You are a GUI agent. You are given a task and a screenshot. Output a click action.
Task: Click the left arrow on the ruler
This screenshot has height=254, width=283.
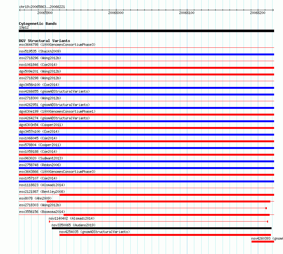point(20,10)
